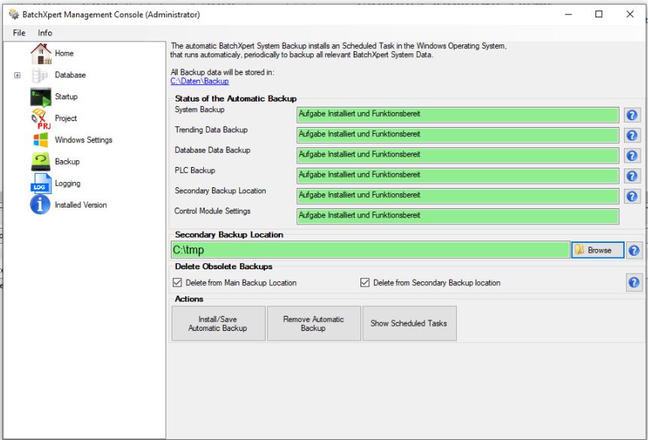Click the Project PRJ icon

point(41,119)
